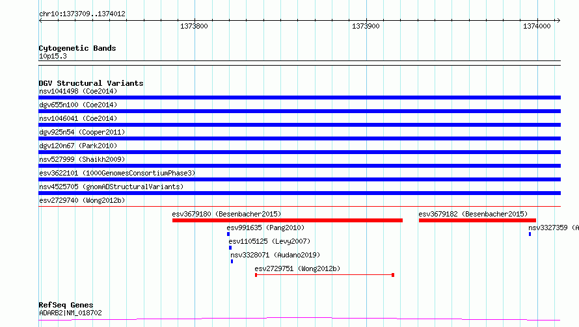Click the blue bar under nsv527999
Viewport: 579px width, 327px height.
click(299, 166)
